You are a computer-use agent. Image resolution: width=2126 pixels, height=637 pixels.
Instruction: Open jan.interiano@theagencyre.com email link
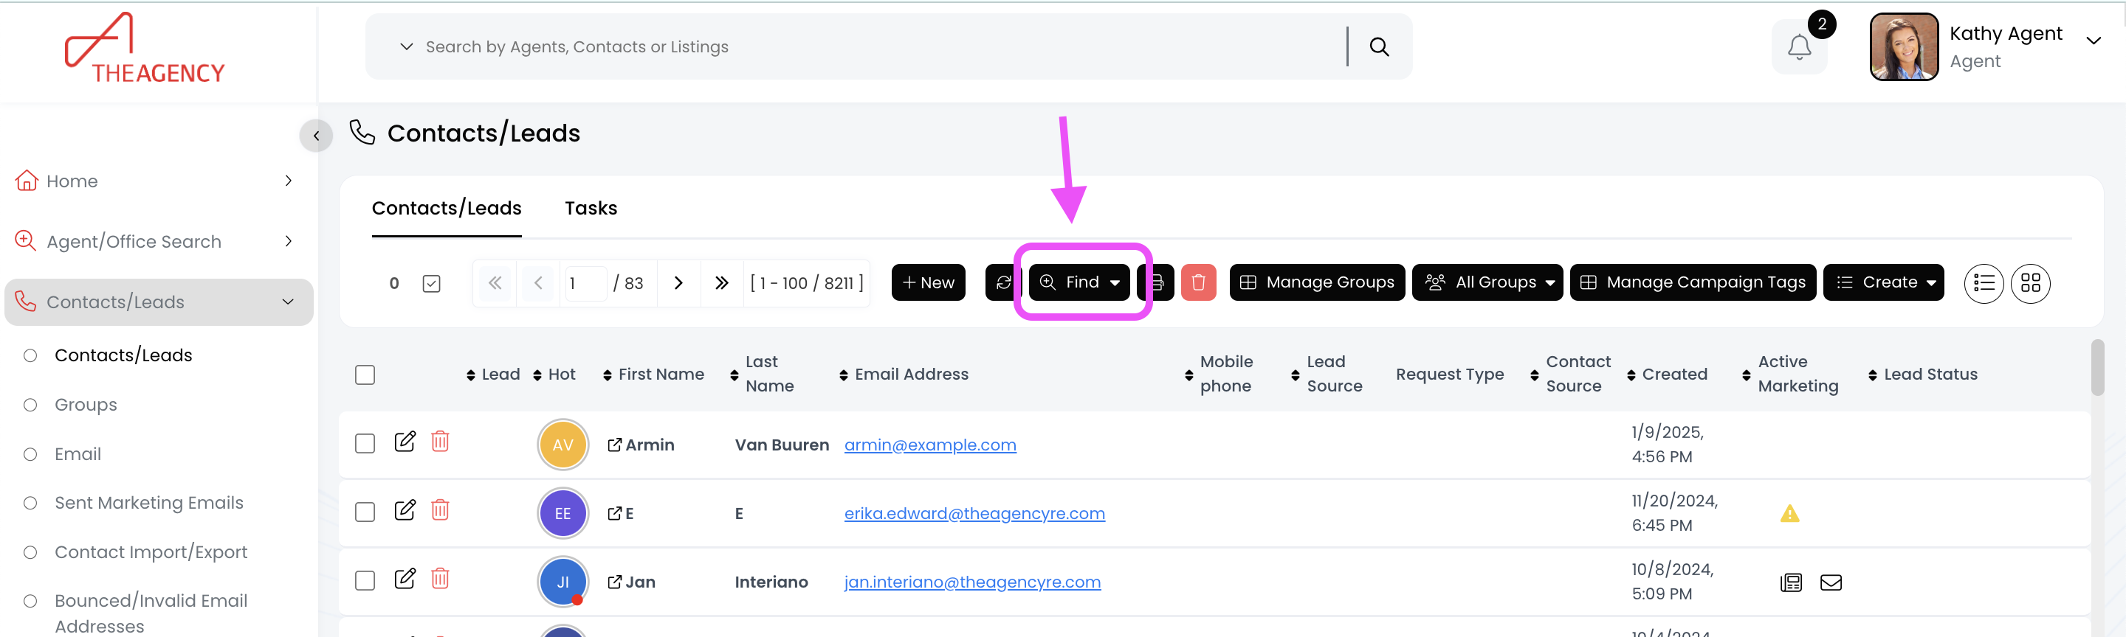(x=971, y=582)
